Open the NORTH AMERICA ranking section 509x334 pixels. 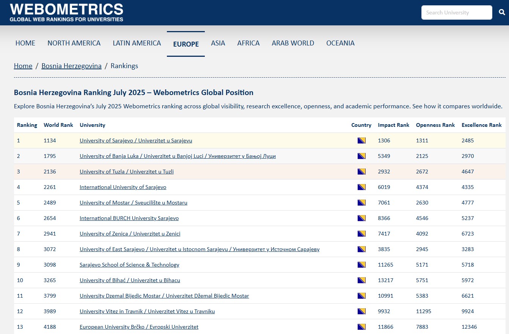(74, 43)
